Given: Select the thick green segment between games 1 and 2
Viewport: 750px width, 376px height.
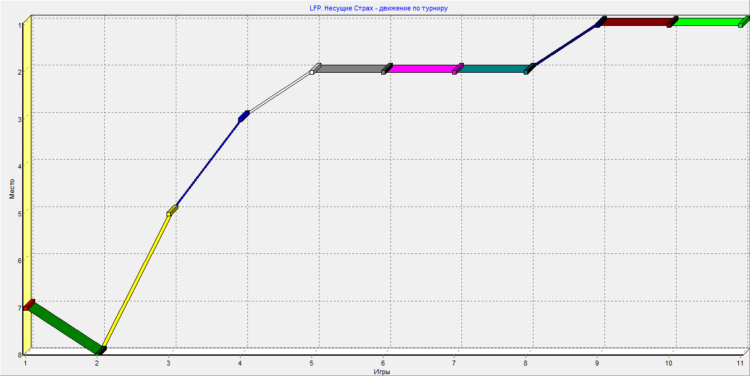Looking at the screenshot, I should [x=65, y=328].
